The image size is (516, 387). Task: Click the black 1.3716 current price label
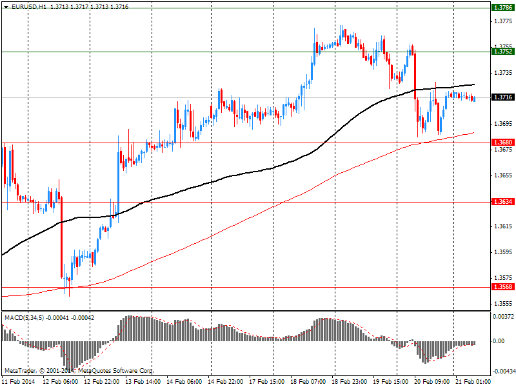click(503, 97)
